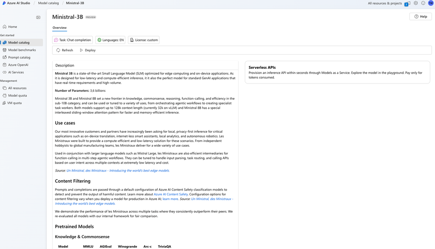
Task: Click the Serverless APIs card heading
Action: click(262, 67)
